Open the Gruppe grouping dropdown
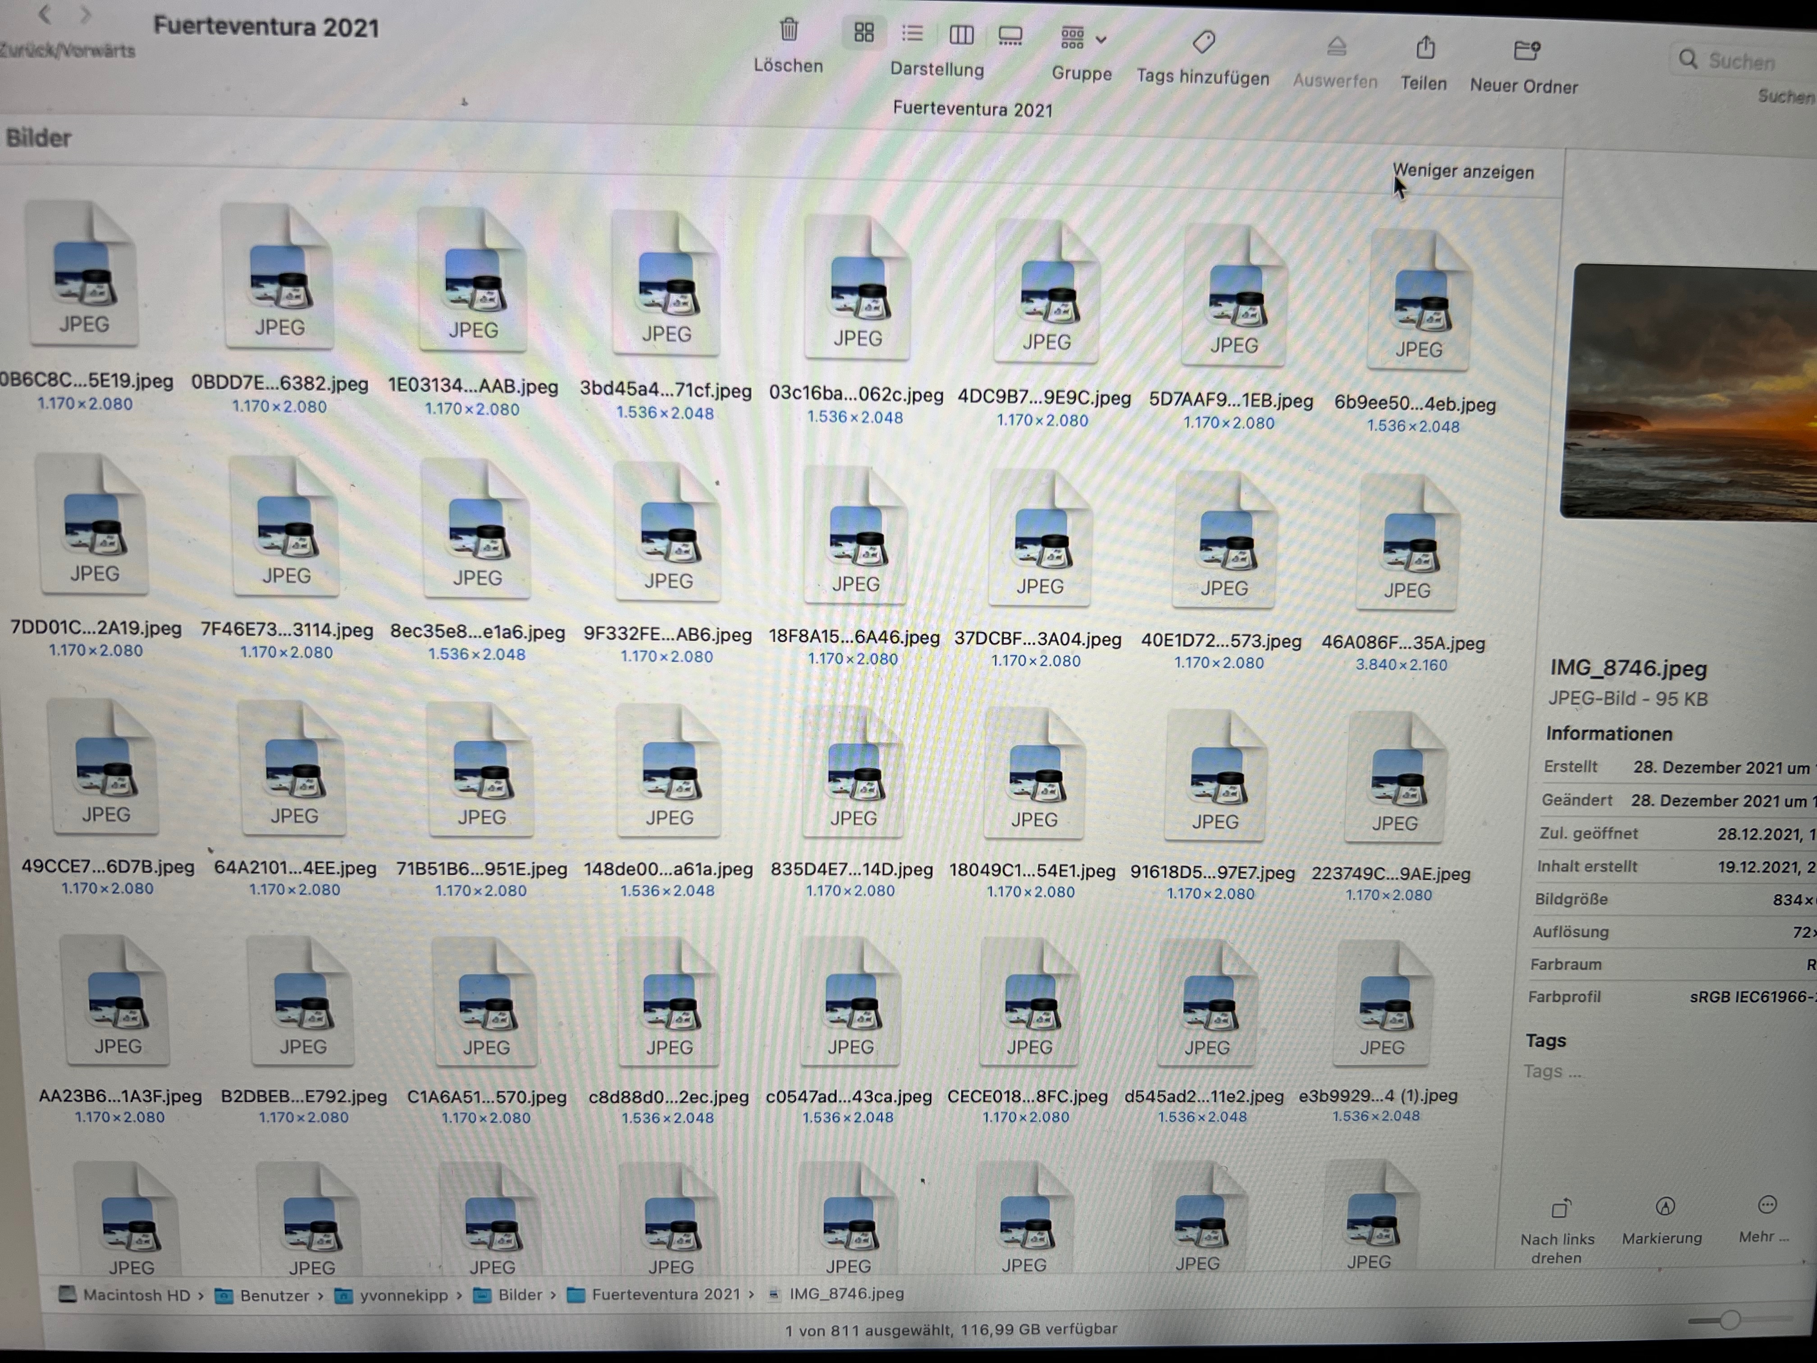The width and height of the screenshot is (1817, 1363). pyautogui.click(x=1082, y=39)
